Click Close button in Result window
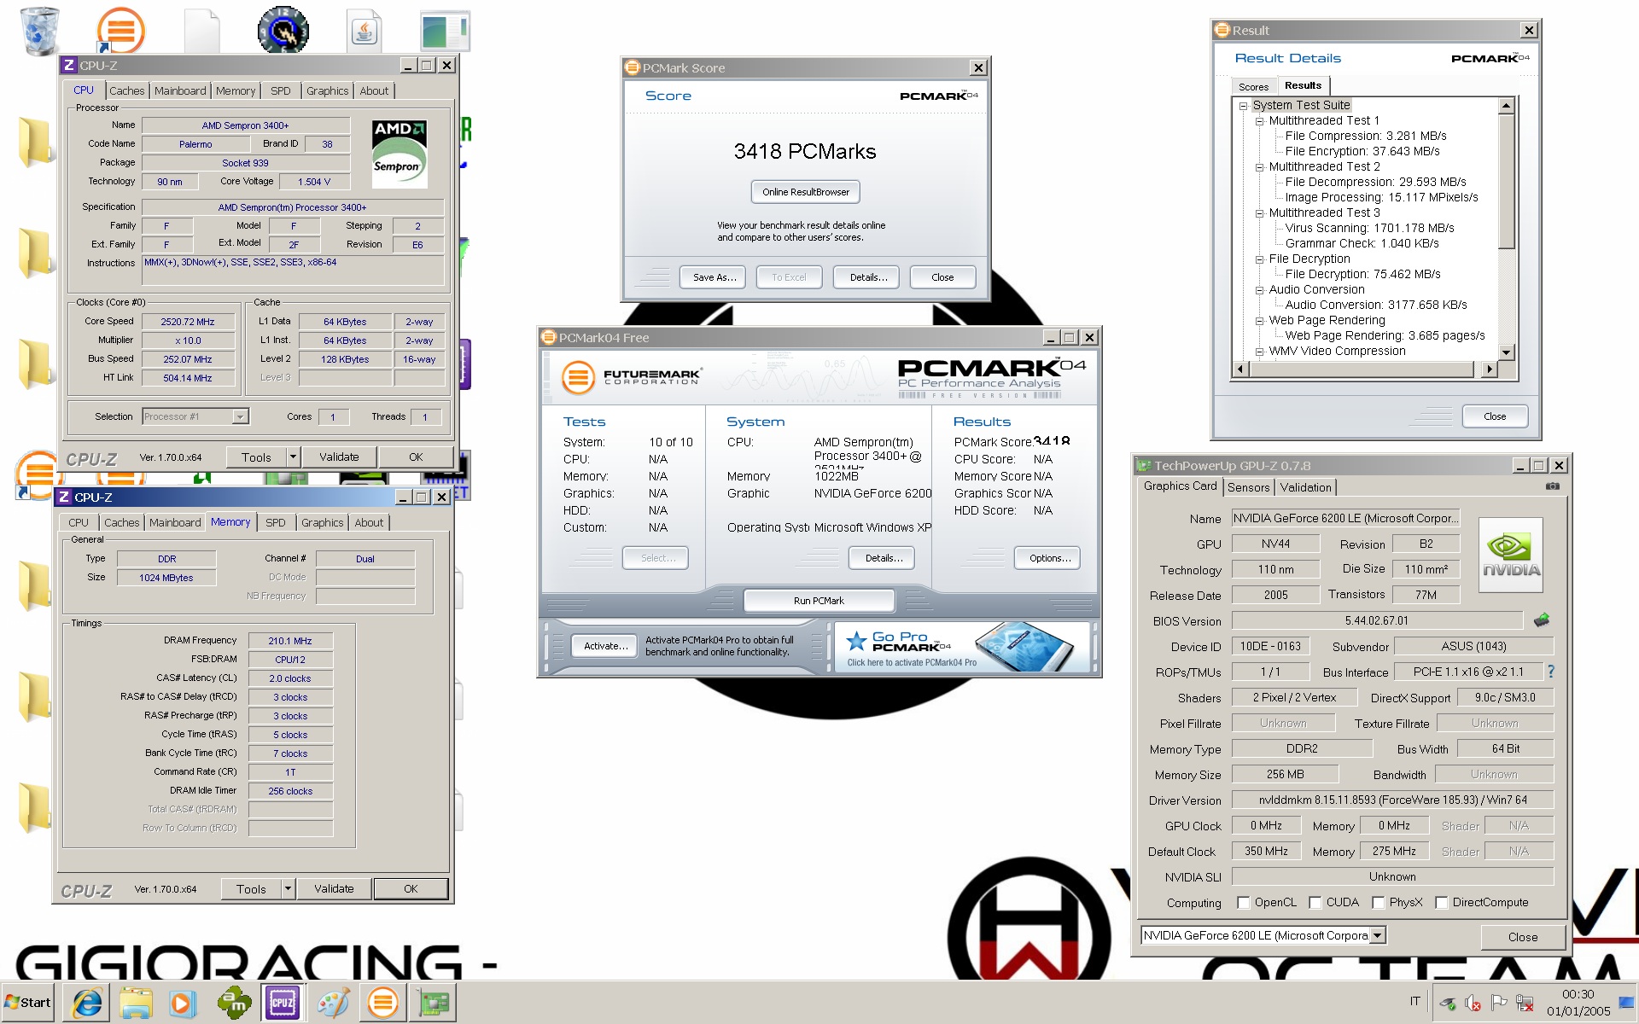 pos(1495,416)
